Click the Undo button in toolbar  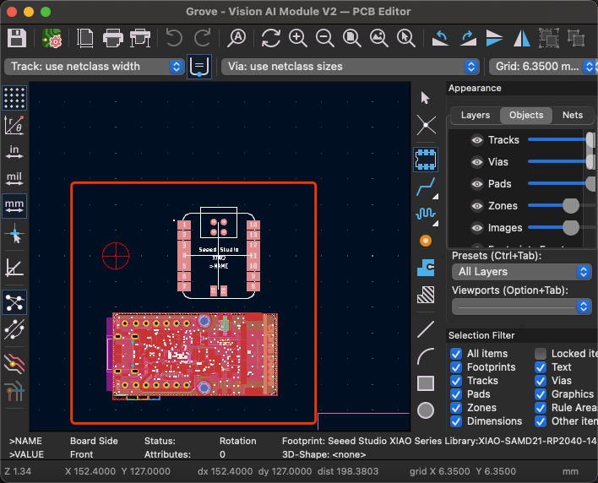174,38
